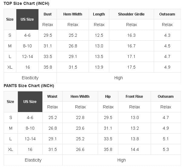Screen dimensions: 184x167
Task: Click the Hem Width header in TOP chart
Action: point(73,14)
